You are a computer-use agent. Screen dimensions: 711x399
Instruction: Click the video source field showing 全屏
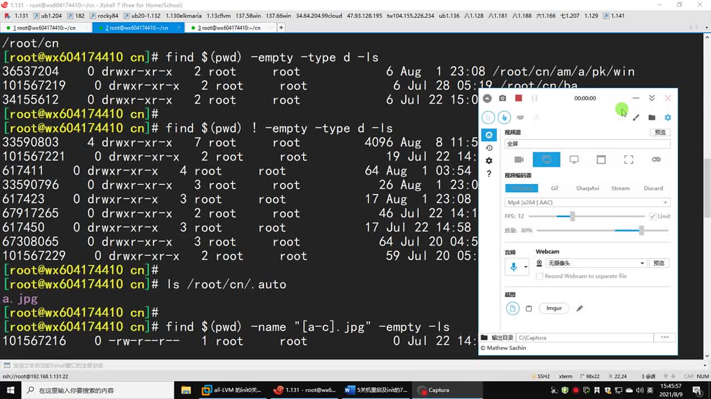click(587, 144)
